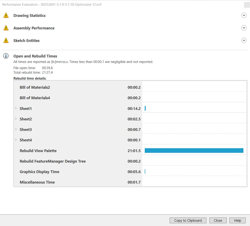Select the Rebuild FeatureManager Design Tree row
Screen dimensions: 250x226
53,161
